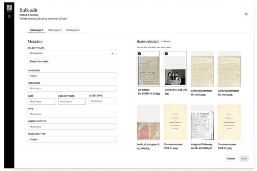Viewport: 257px width, 171px height.
Task: Switch to the Catalogue 2 tab
Action: [54, 30]
